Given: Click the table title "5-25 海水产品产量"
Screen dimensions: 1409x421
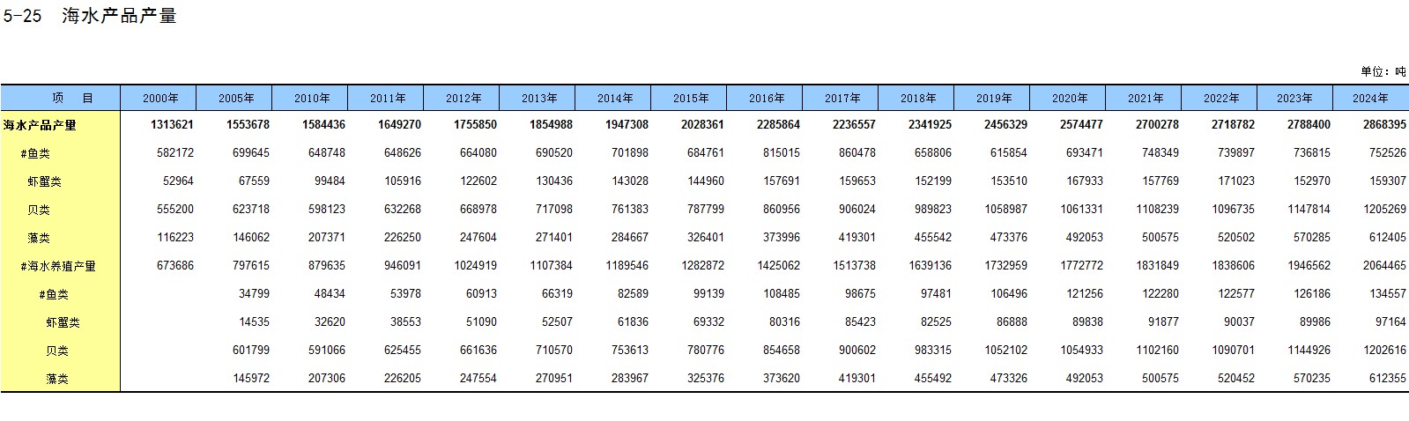Looking at the screenshot, I should tap(89, 16).
